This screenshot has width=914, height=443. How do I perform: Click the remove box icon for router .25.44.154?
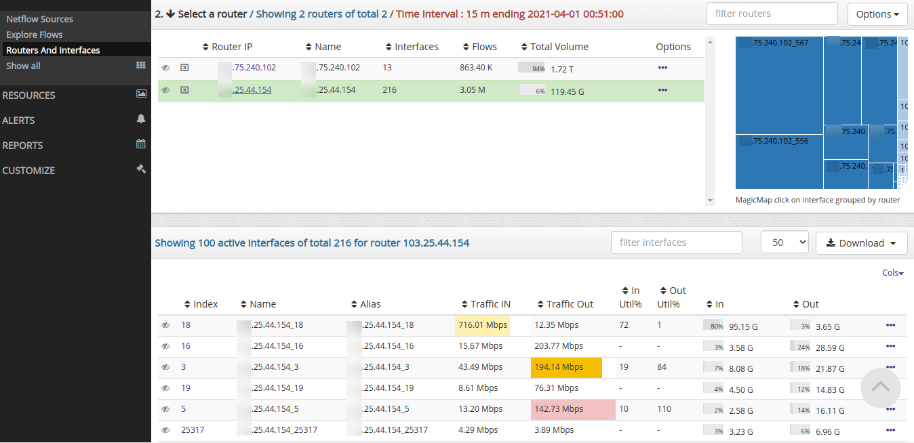coord(184,90)
